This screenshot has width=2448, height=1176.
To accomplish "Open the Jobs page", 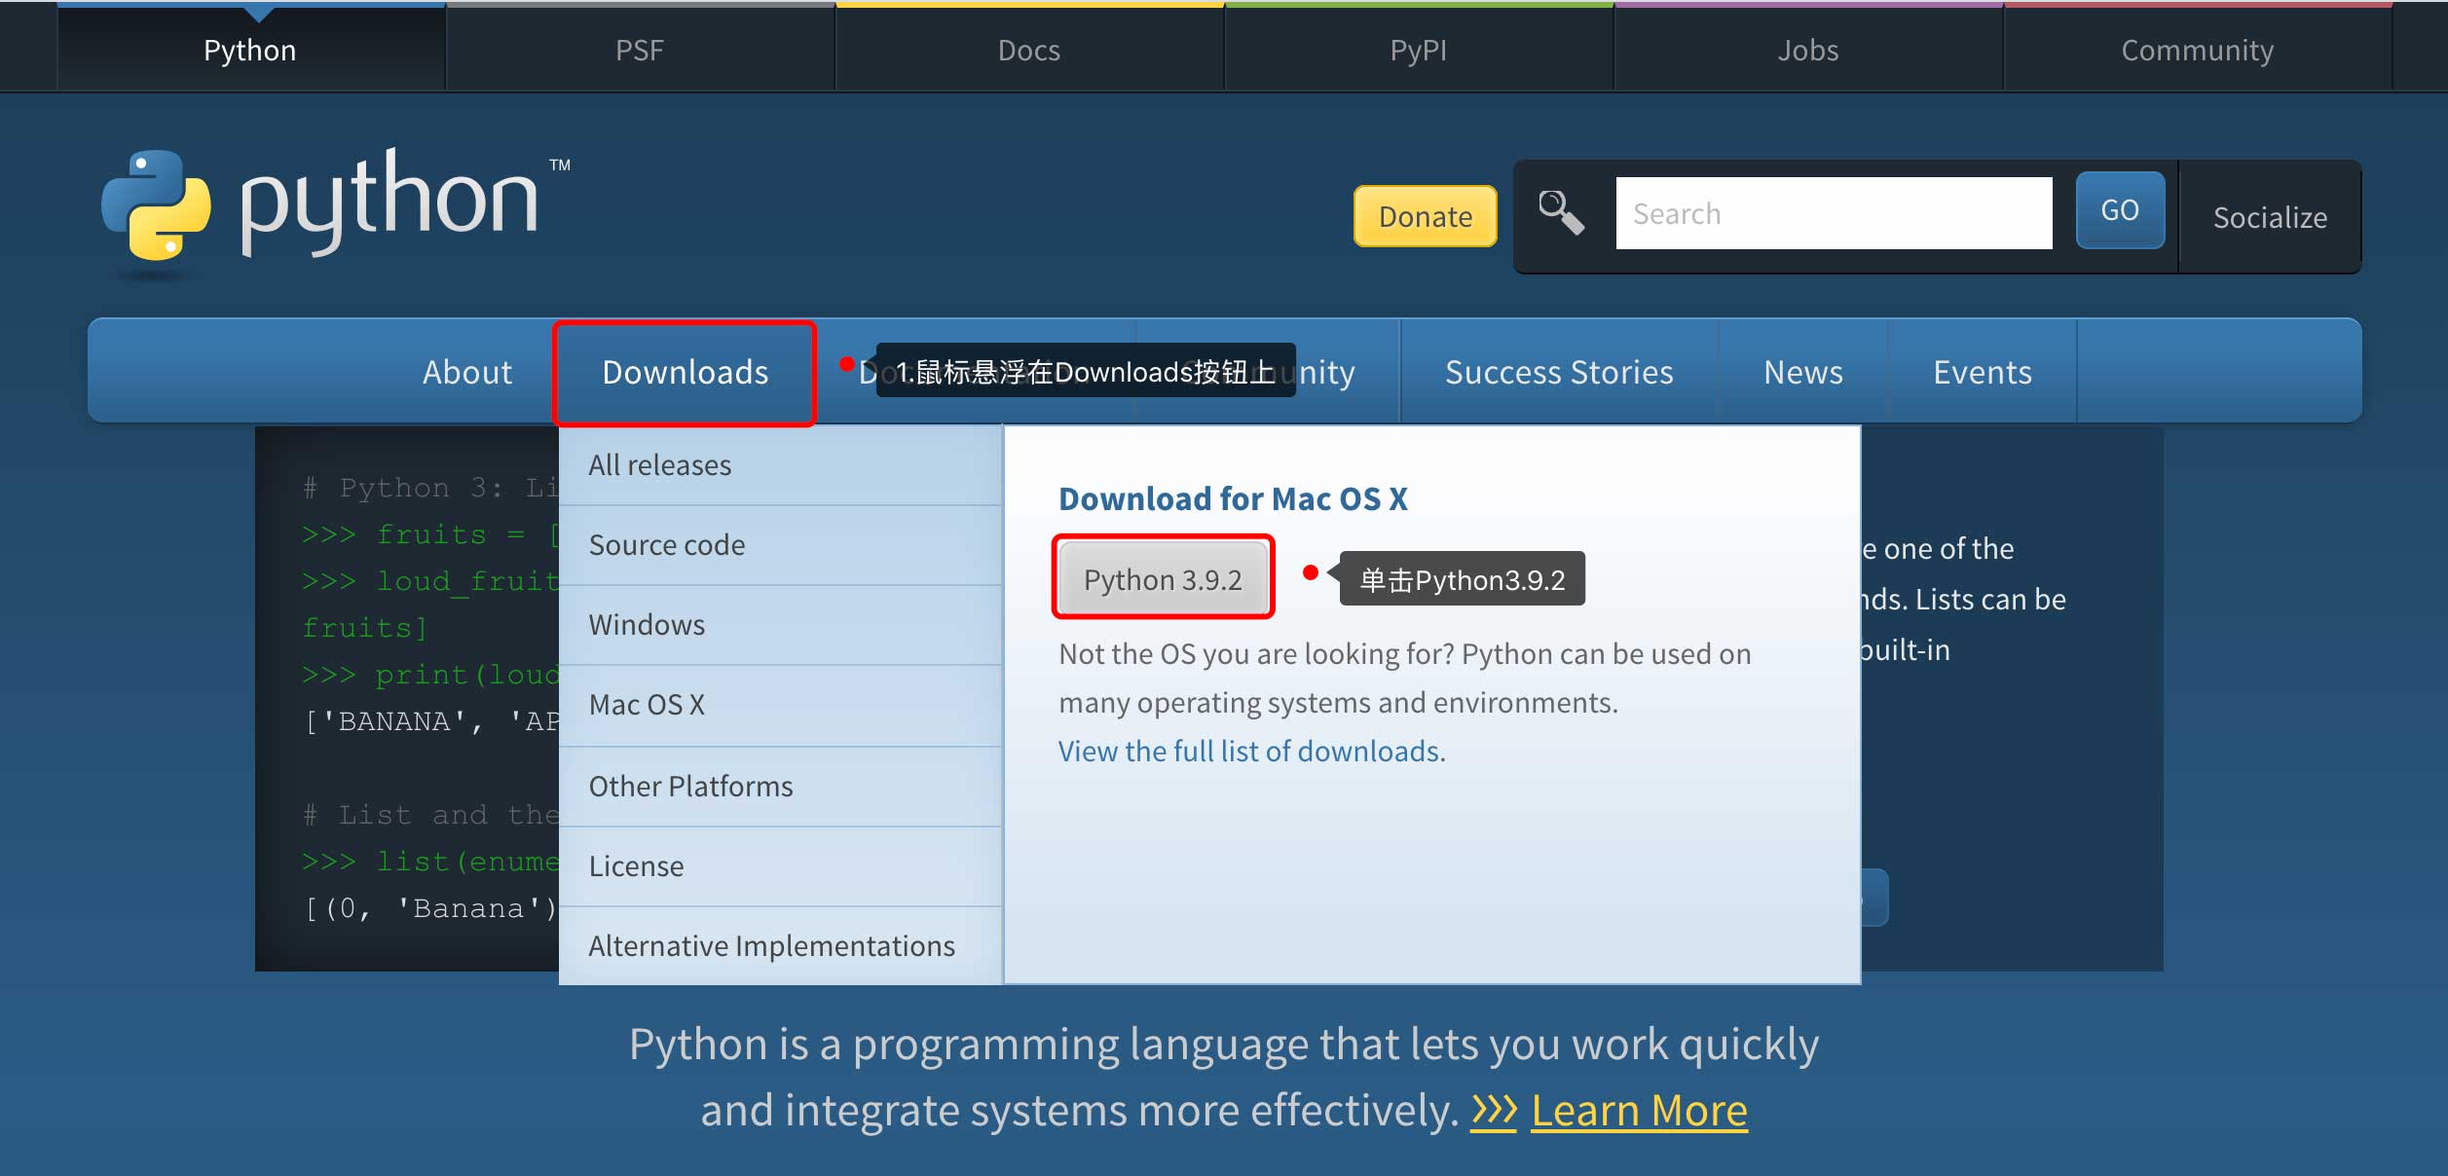I will pyautogui.click(x=1807, y=49).
